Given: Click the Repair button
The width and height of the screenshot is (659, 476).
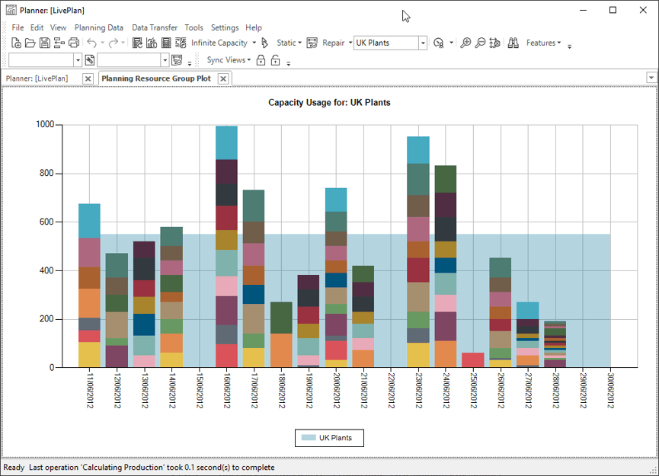Looking at the screenshot, I should point(333,43).
